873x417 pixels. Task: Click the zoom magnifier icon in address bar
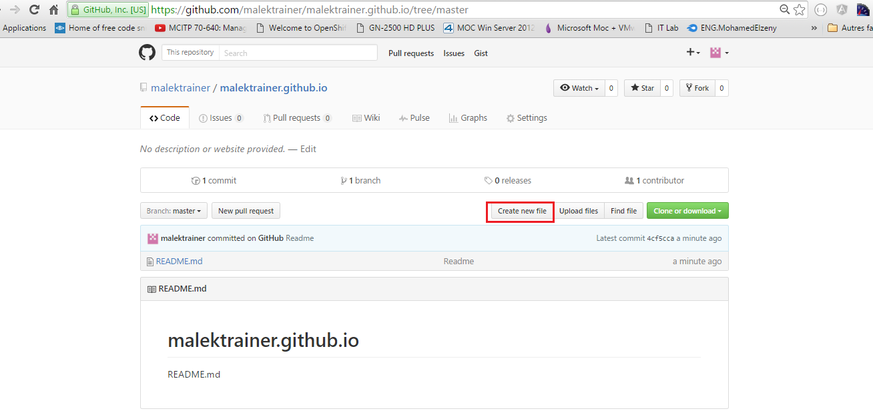pos(785,10)
